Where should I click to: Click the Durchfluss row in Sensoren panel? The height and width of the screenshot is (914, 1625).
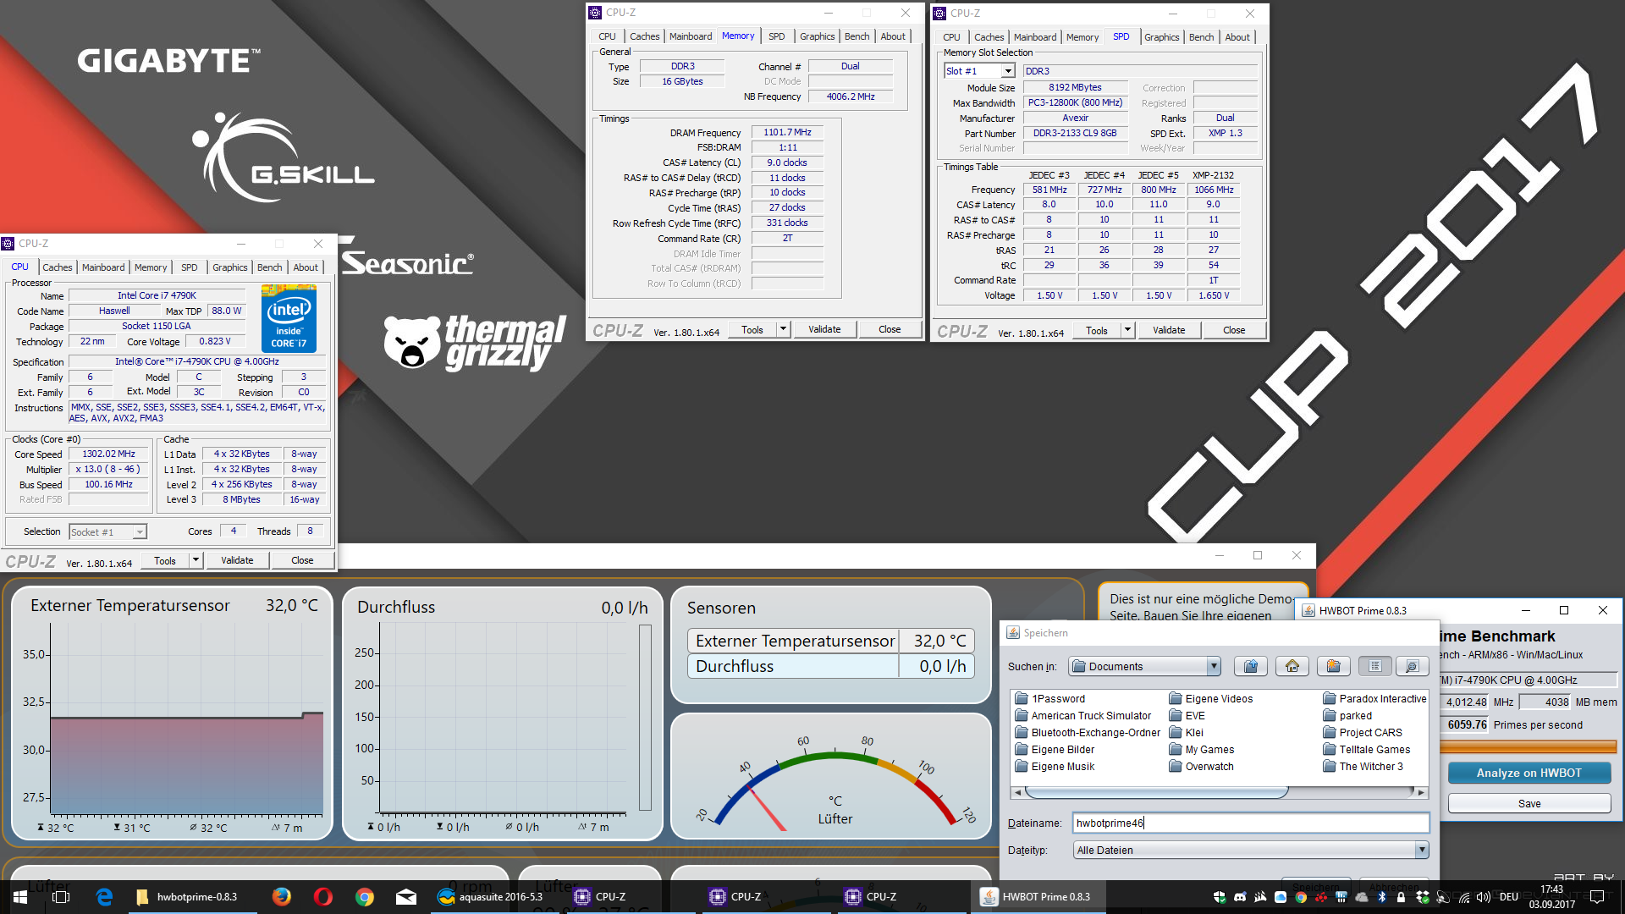830,666
